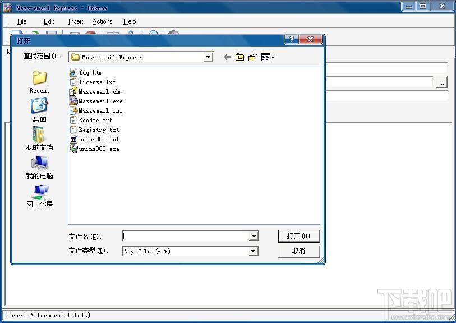Viewport: 456px width, 323px height.
Task: Select the license.txt file
Action: (x=93, y=82)
